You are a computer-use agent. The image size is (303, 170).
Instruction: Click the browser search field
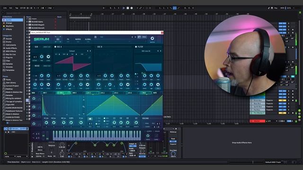coord(36,13)
